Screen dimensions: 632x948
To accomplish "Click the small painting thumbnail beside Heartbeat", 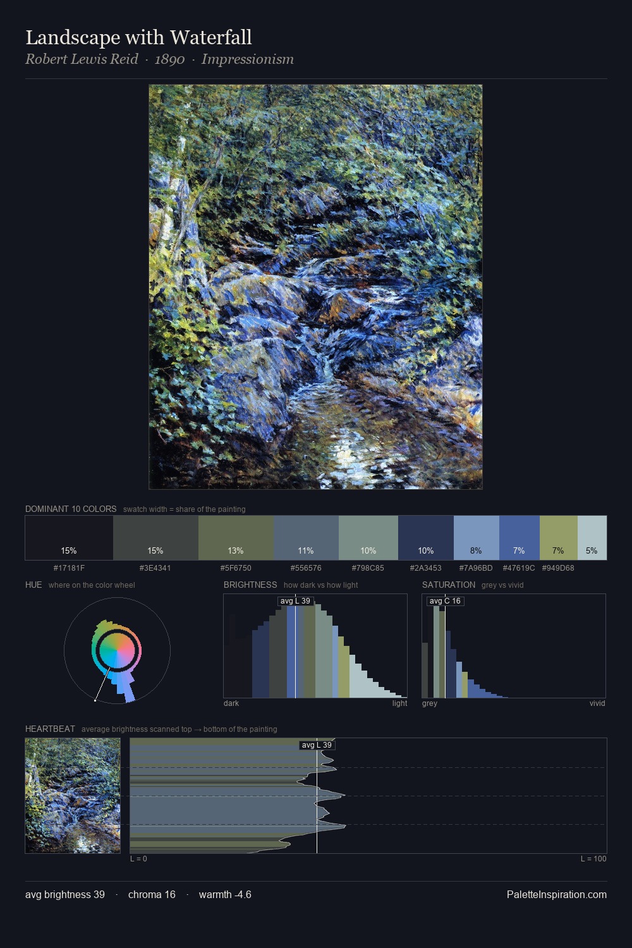I will point(73,796).
